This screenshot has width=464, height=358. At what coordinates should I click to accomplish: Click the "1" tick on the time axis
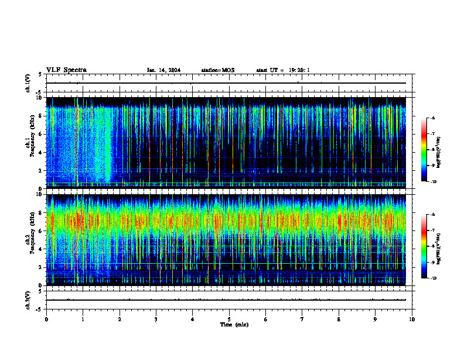point(83,319)
